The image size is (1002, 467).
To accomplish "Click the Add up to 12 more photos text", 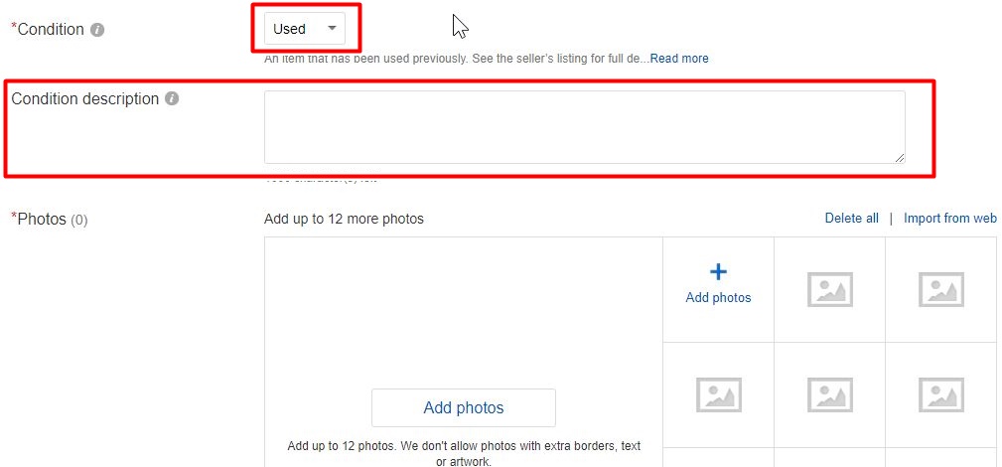I will pos(344,219).
